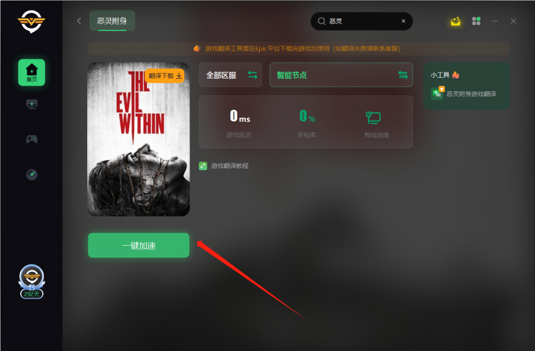
Task: Open the gamepad games library icon
Action: 32,139
